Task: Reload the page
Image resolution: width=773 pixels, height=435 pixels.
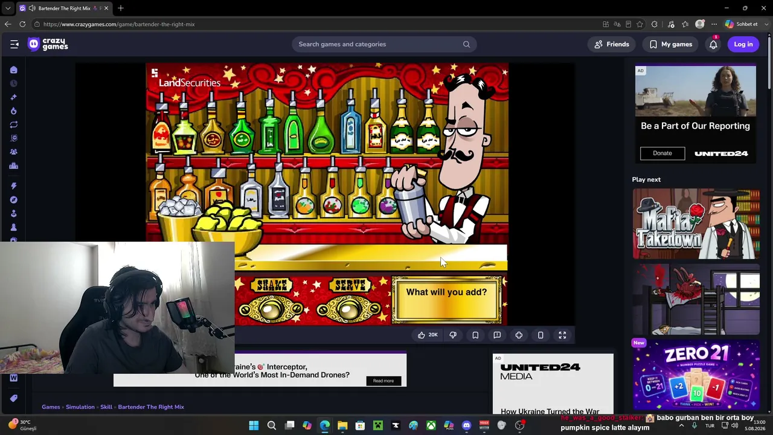Action: coord(22,24)
